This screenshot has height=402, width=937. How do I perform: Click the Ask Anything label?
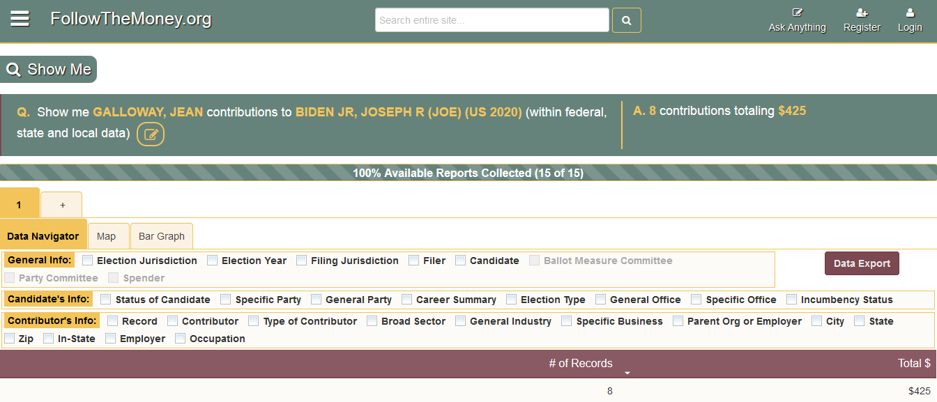point(797,27)
